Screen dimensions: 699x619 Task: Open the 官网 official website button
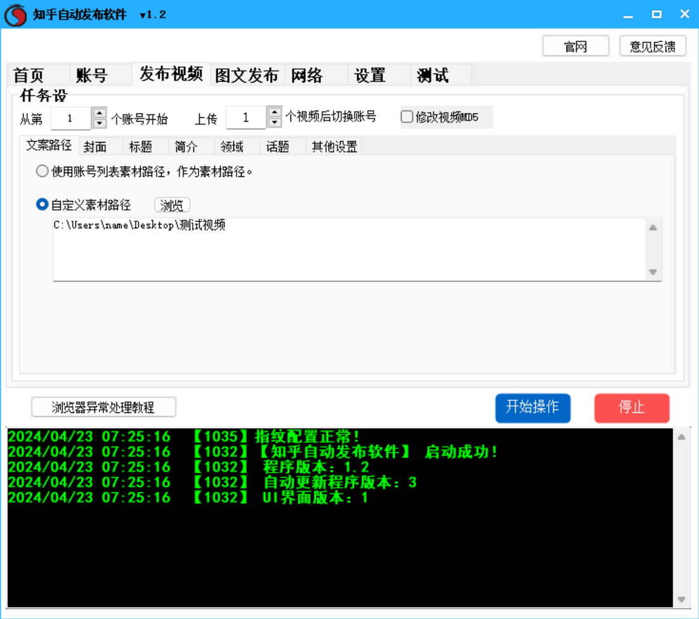pyautogui.click(x=575, y=46)
